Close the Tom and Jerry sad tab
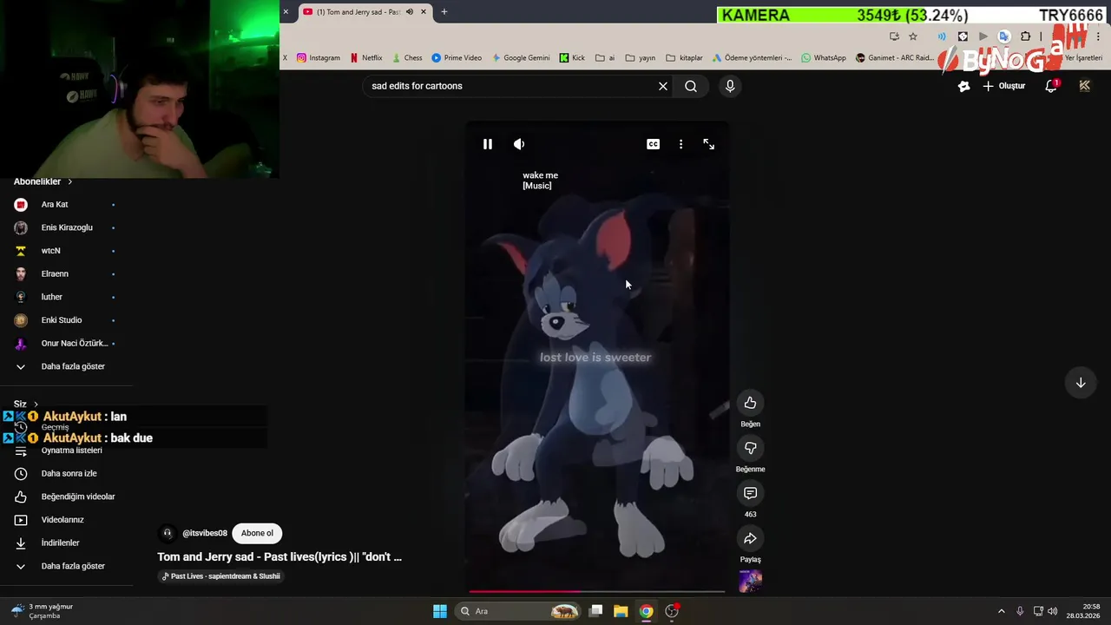Image resolution: width=1111 pixels, height=625 pixels. coord(424,11)
